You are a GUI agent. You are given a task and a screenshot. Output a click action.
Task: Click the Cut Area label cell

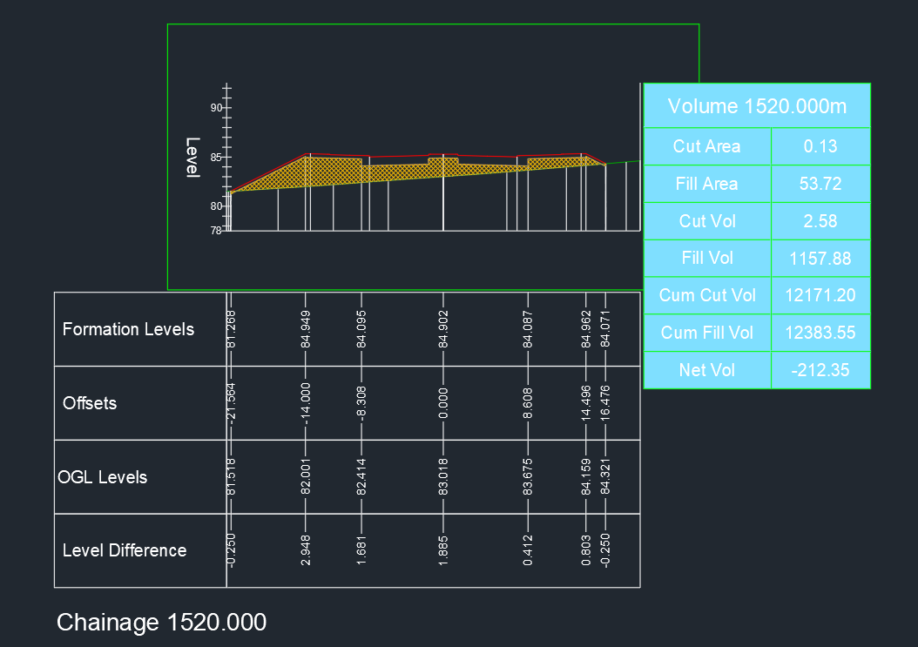tap(707, 146)
